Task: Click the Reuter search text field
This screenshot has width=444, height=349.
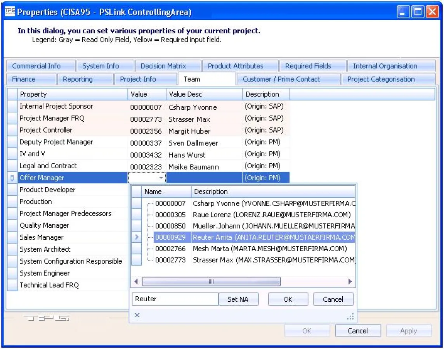Action: tap(175, 299)
